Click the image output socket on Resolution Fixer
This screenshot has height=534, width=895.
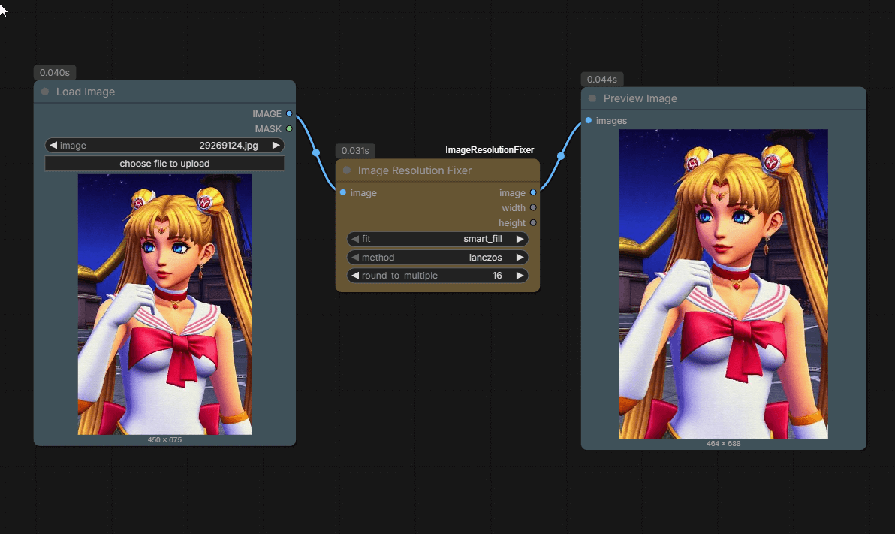click(533, 192)
